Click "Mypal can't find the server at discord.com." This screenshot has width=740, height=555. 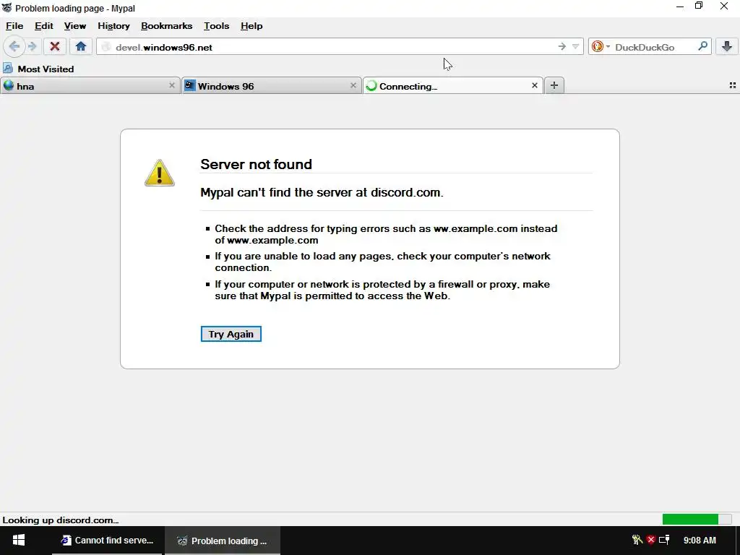322,192
